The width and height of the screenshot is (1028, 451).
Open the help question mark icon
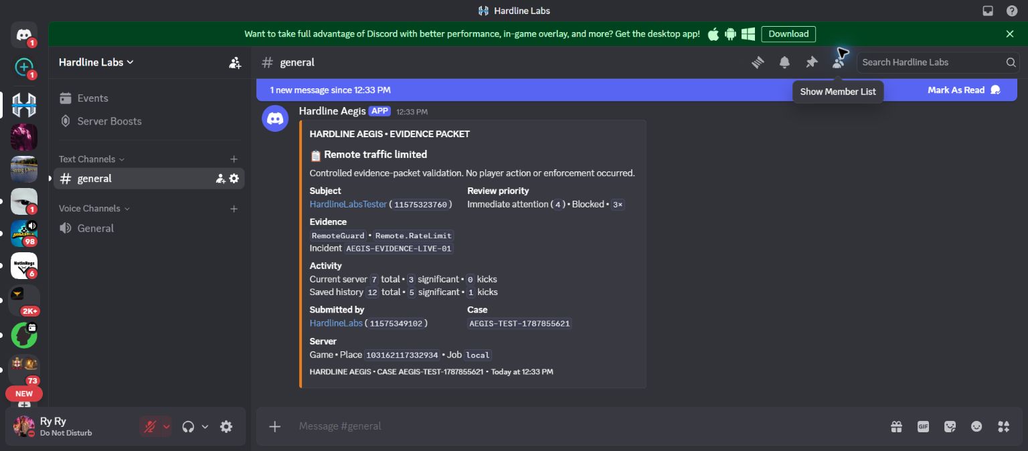(1012, 11)
